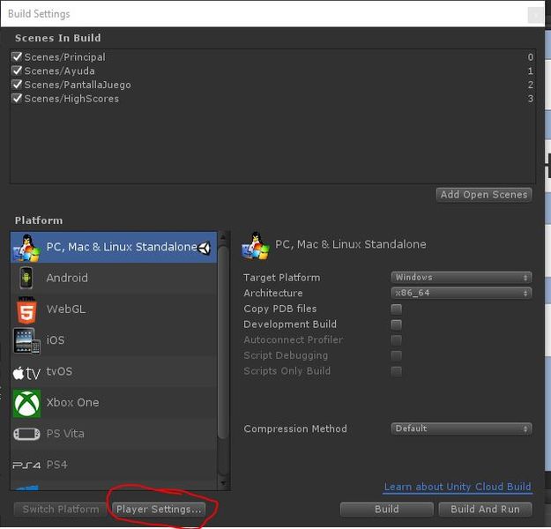Select the Scenes/Ayuda scene entry

272,71
